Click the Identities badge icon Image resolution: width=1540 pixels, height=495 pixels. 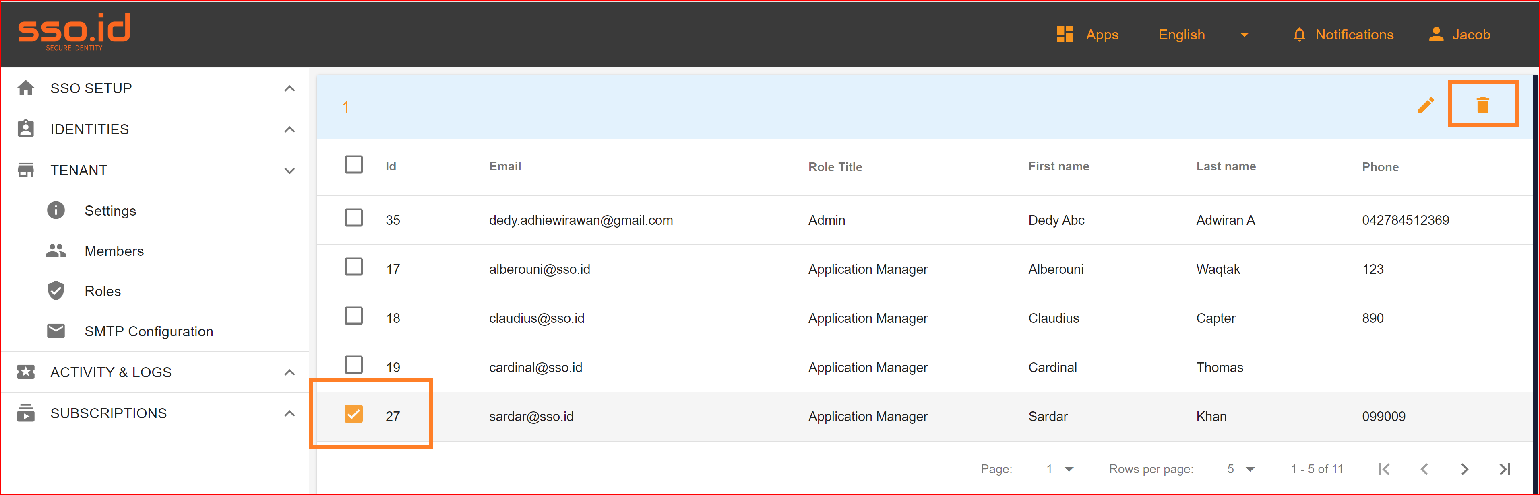[x=26, y=129]
